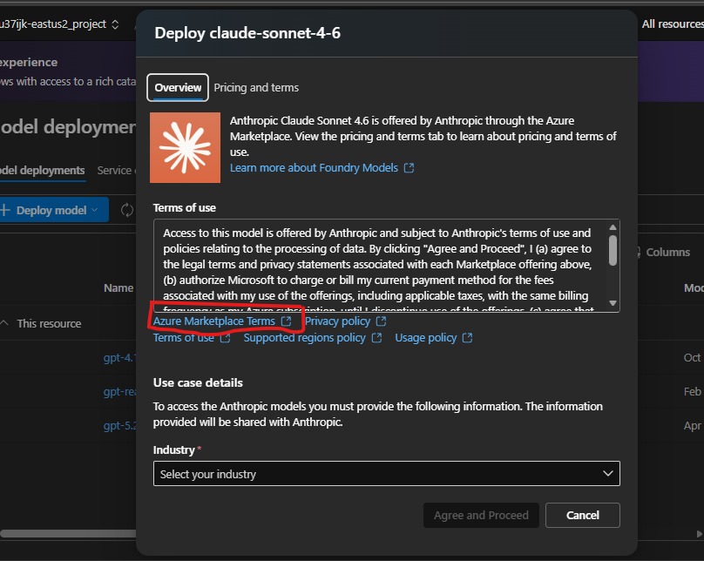Screen dimensions: 704x561
Task: Open the gpt-4 deployment link in table
Action: [x=119, y=358]
